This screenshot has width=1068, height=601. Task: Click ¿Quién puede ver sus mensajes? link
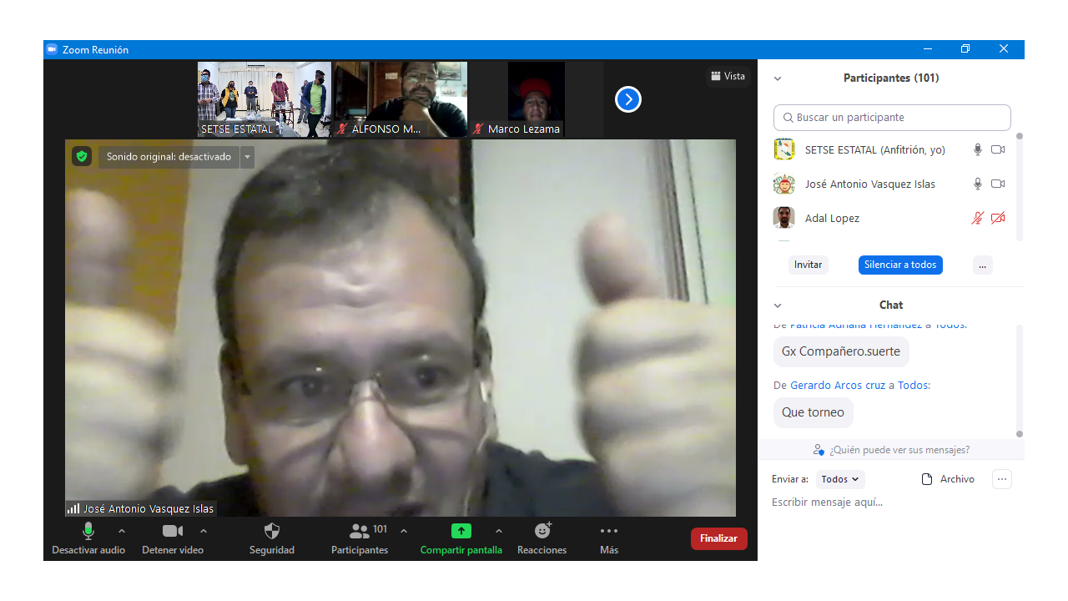tap(899, 450)
